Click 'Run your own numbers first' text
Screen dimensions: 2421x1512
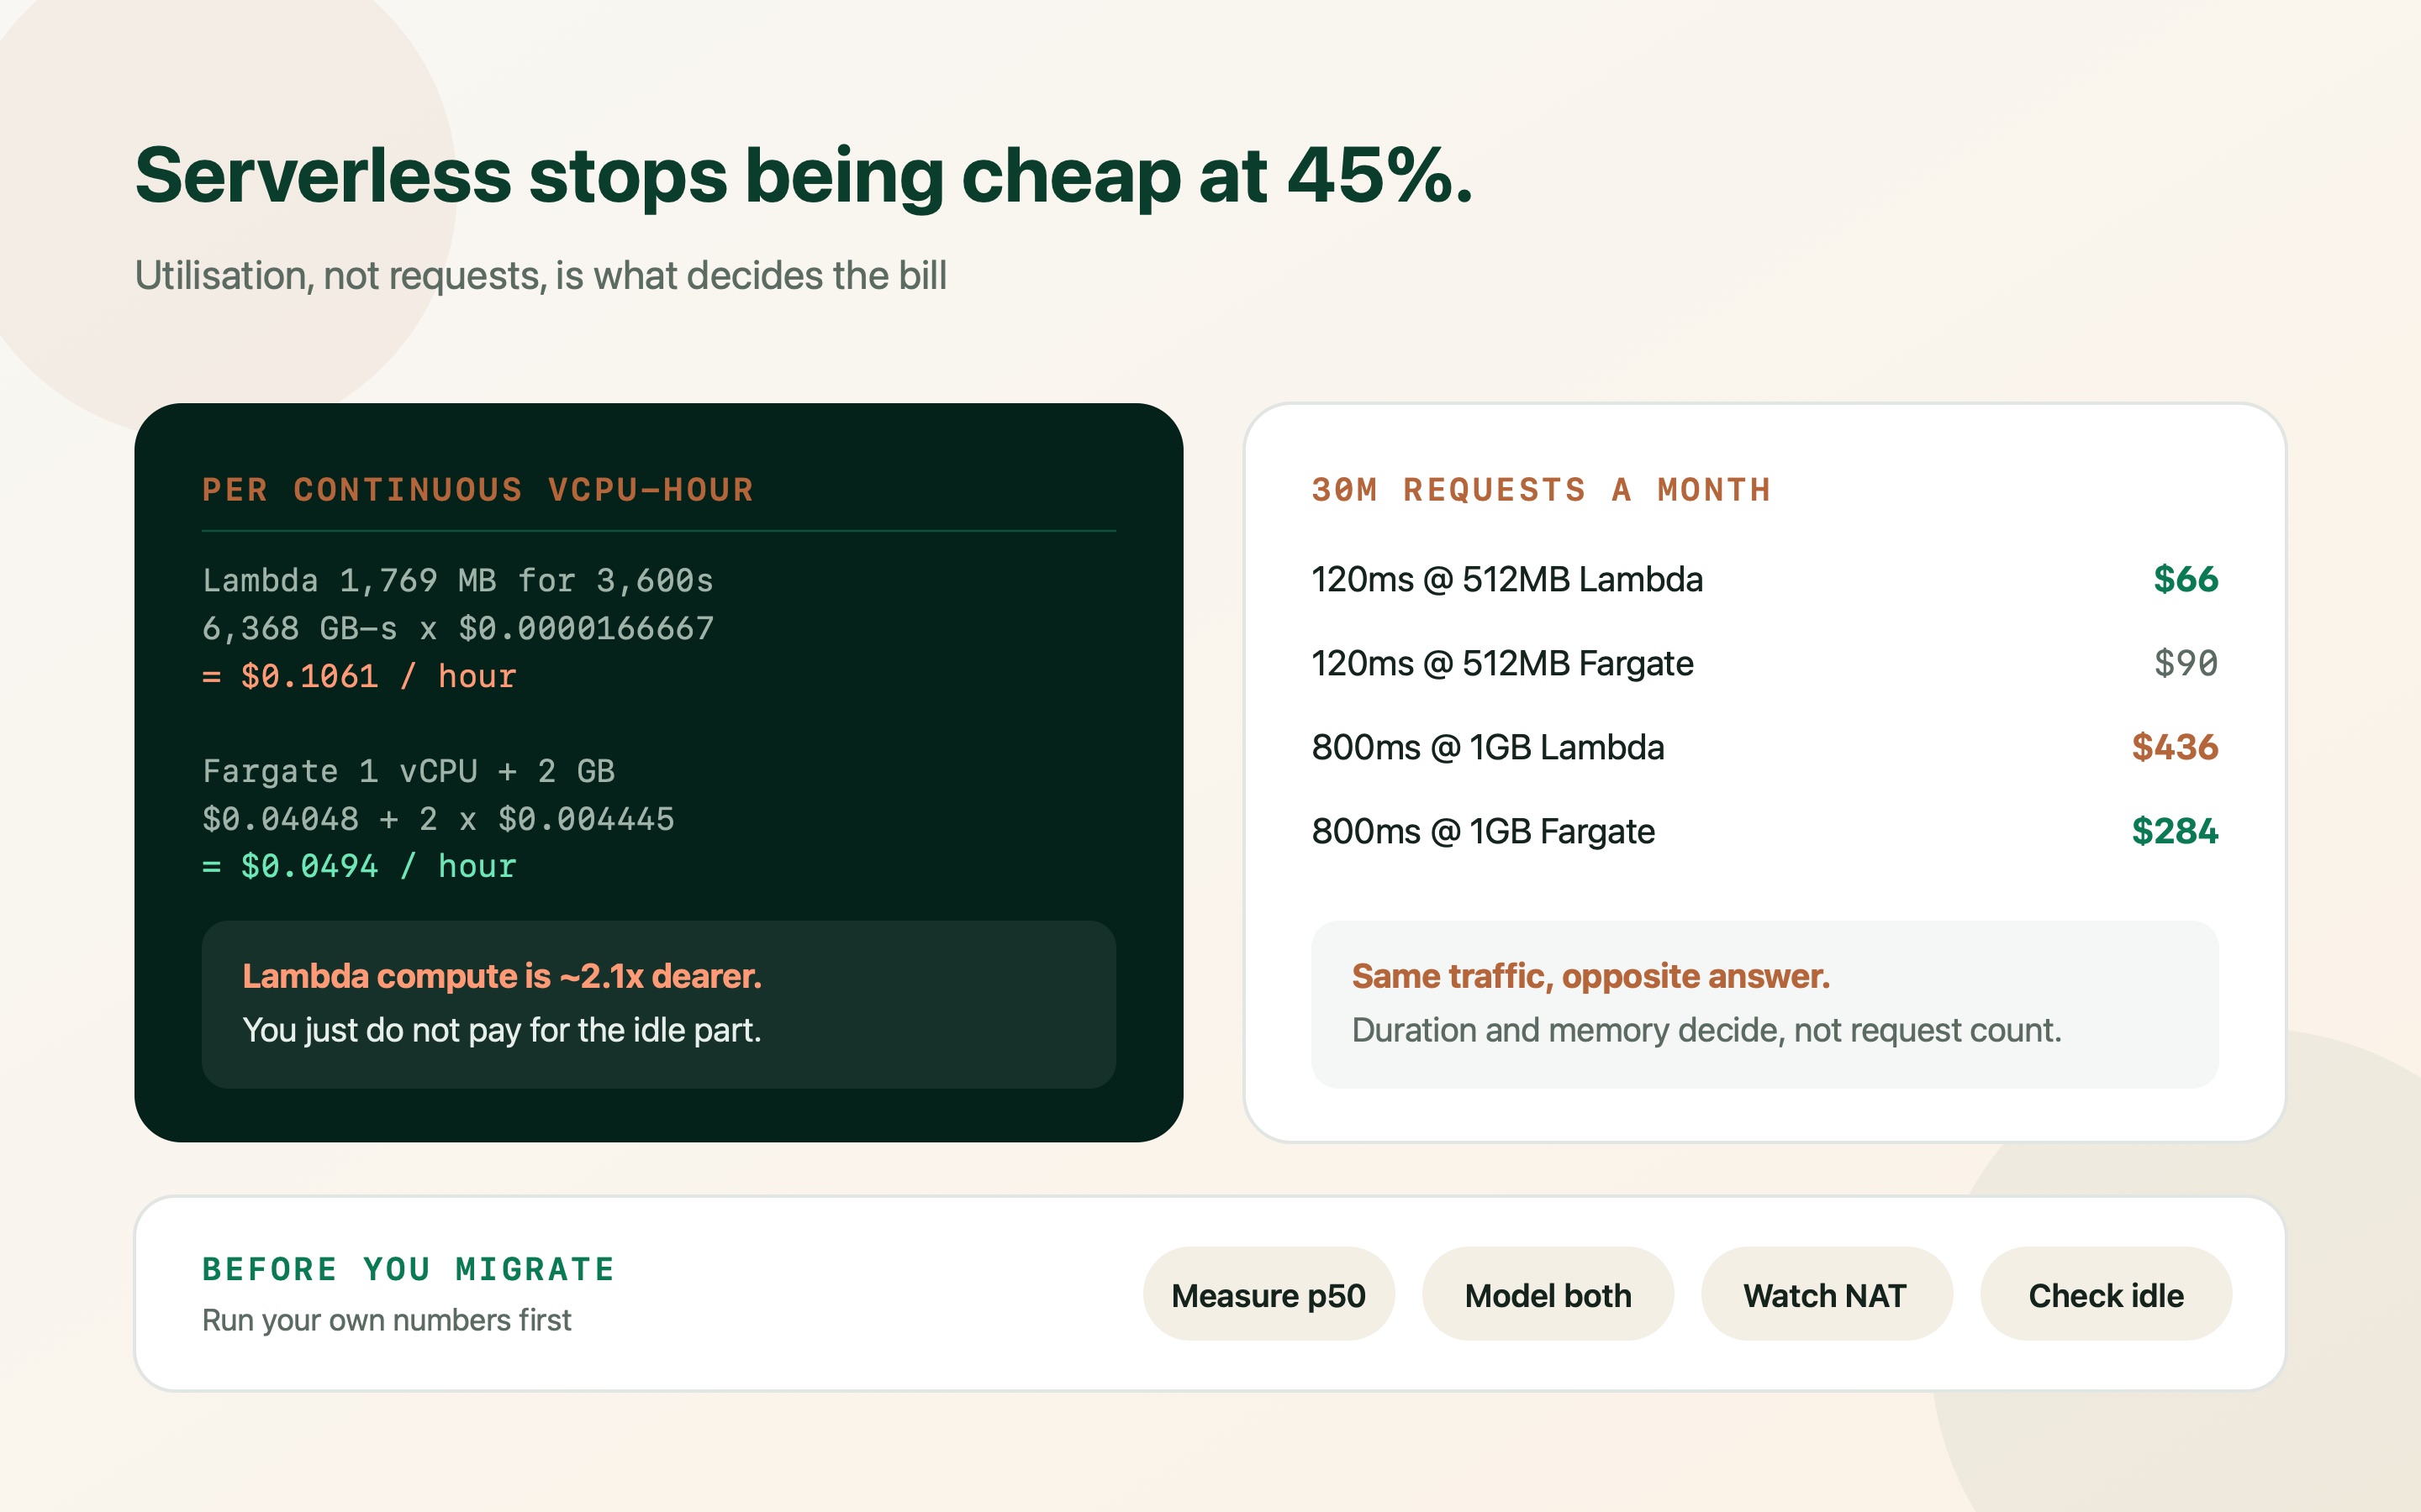pyautogui.click(x=388, y=1320)
